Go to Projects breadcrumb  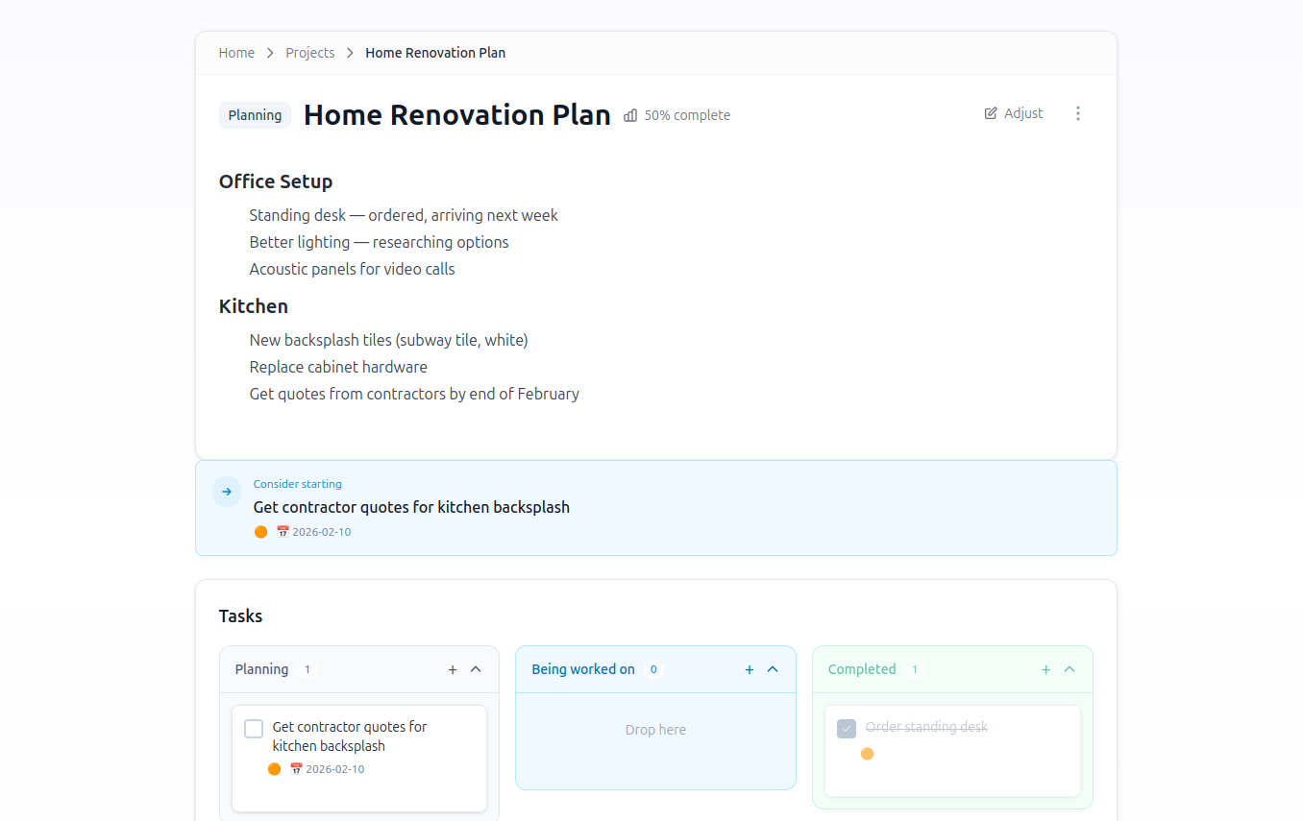310,53
